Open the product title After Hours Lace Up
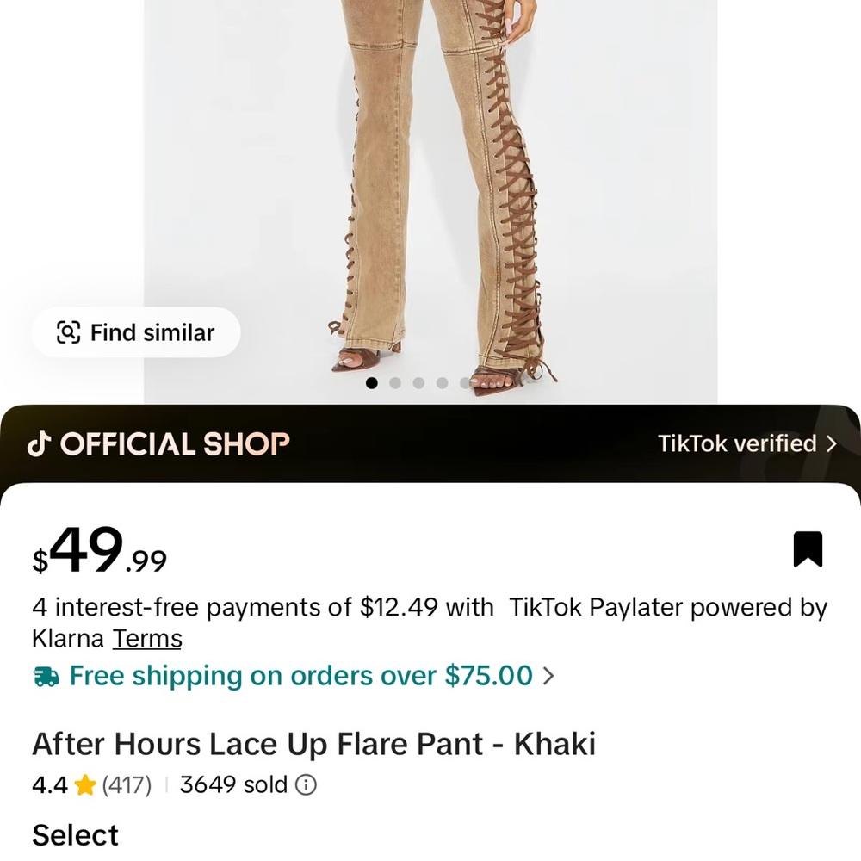 point(314,744)
